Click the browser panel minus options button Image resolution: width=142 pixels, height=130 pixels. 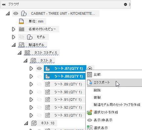tap(125, 5)
